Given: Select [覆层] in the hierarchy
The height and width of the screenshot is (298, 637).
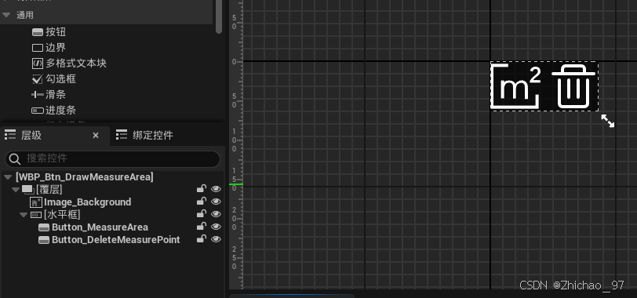Looking at the screenshot, I should tap(49, 190).
